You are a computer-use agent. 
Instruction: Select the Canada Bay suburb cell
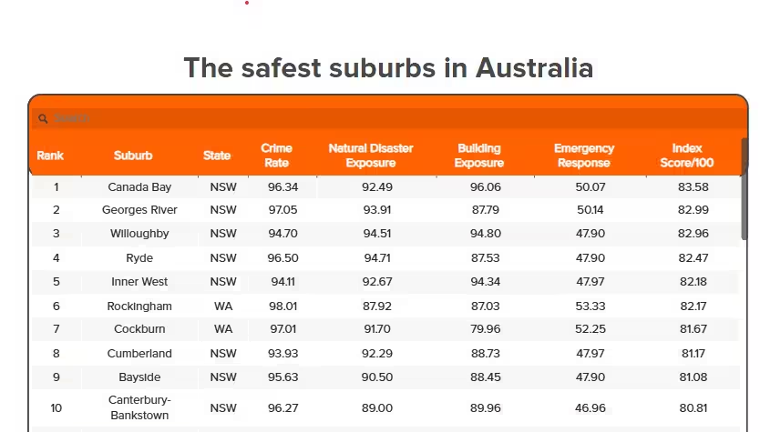pyautogui.click(x=139, y=187)
